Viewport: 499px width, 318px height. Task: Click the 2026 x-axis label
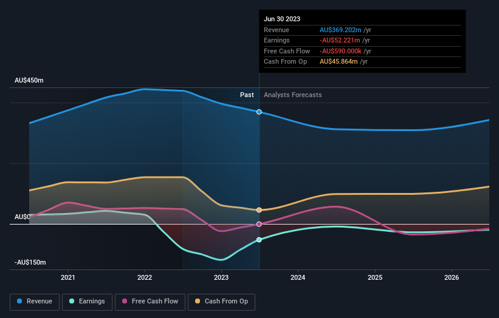point(452,277)
